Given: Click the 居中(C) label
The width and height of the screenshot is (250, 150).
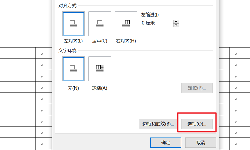Looking at the screenshot, I should pos(100,41).
